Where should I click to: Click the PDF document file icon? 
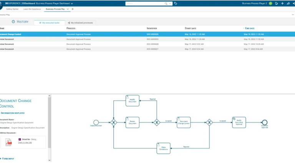click(x=8, y=142)
